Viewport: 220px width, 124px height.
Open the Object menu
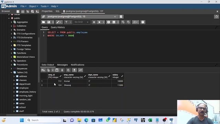point(33,6)
